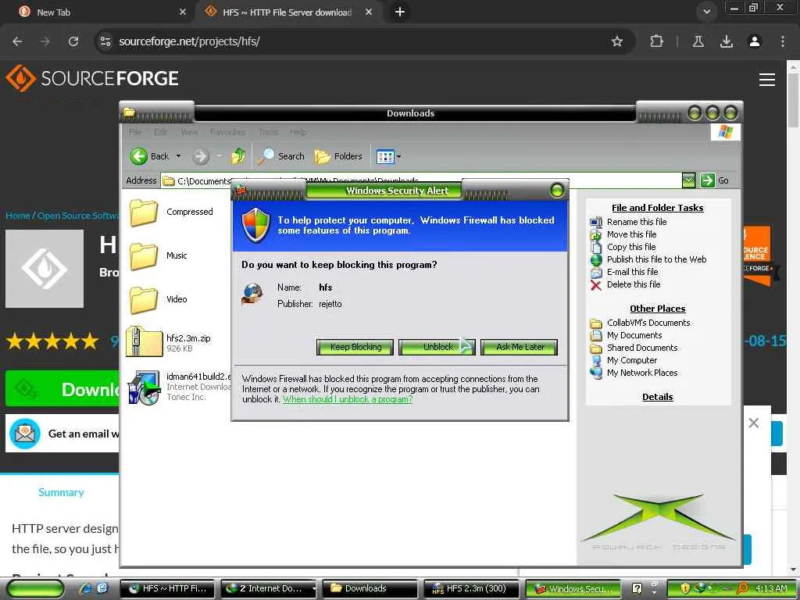Viewport: 800px width, 600px height.
Task: Open My Computer in Other Places
Action: tap(631, 360)
